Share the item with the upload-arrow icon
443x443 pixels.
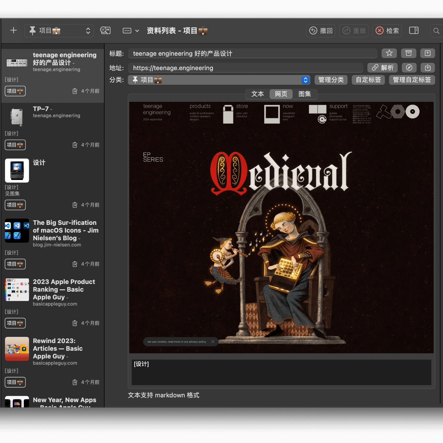click(428, 53)
